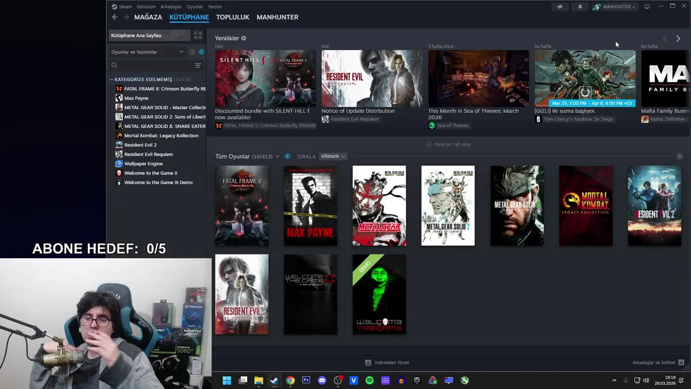Viewport: 691px width, 389px height.
Task: Open the Görünüm menu
Action: 146,6
